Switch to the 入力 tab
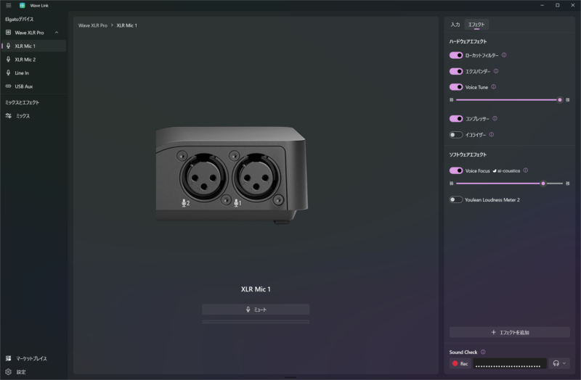 [x=455, y=25]
